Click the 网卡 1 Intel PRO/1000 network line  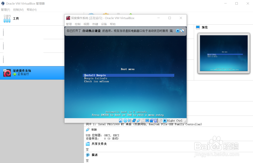[x=144, y=124]
